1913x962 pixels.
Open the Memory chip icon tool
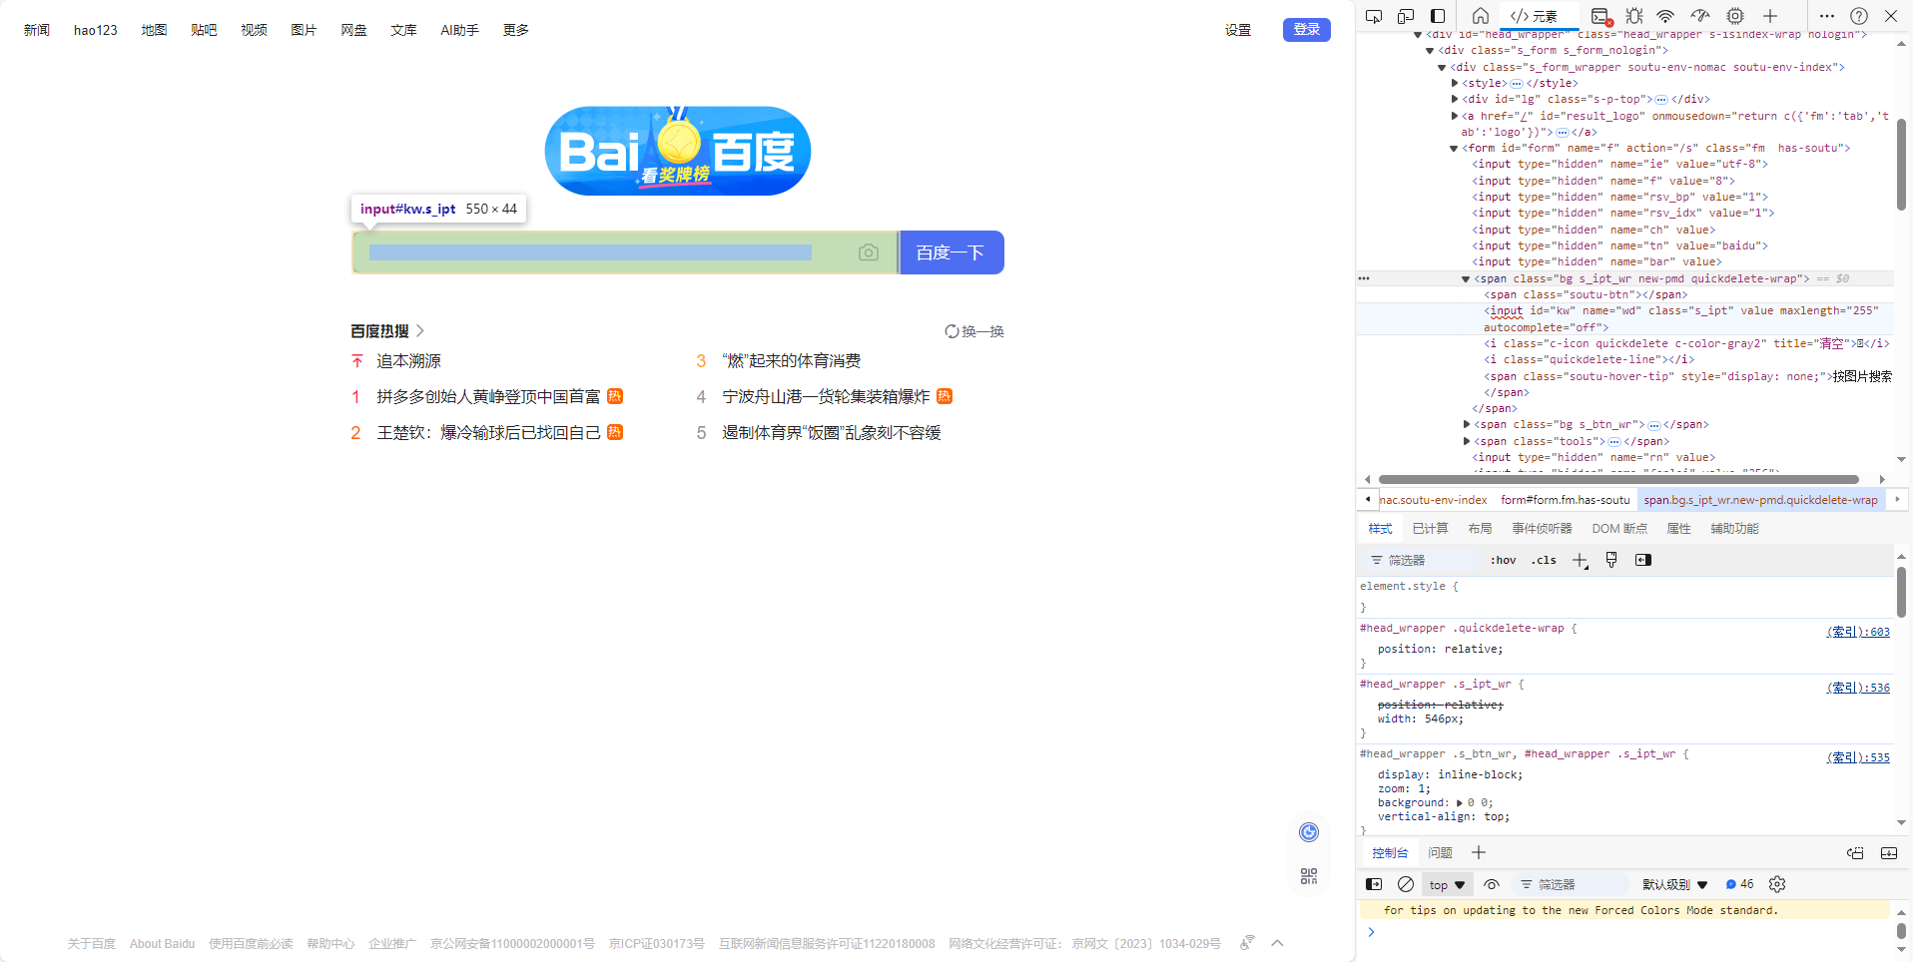coord(1735,16)
